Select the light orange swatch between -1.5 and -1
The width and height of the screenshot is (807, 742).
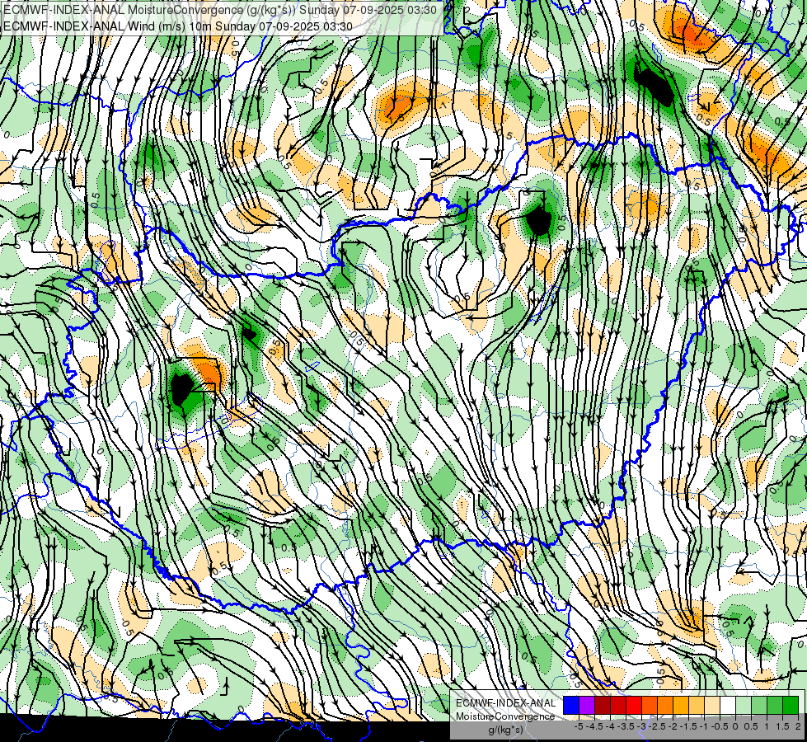pyautogui.click(x=697, y=705)
